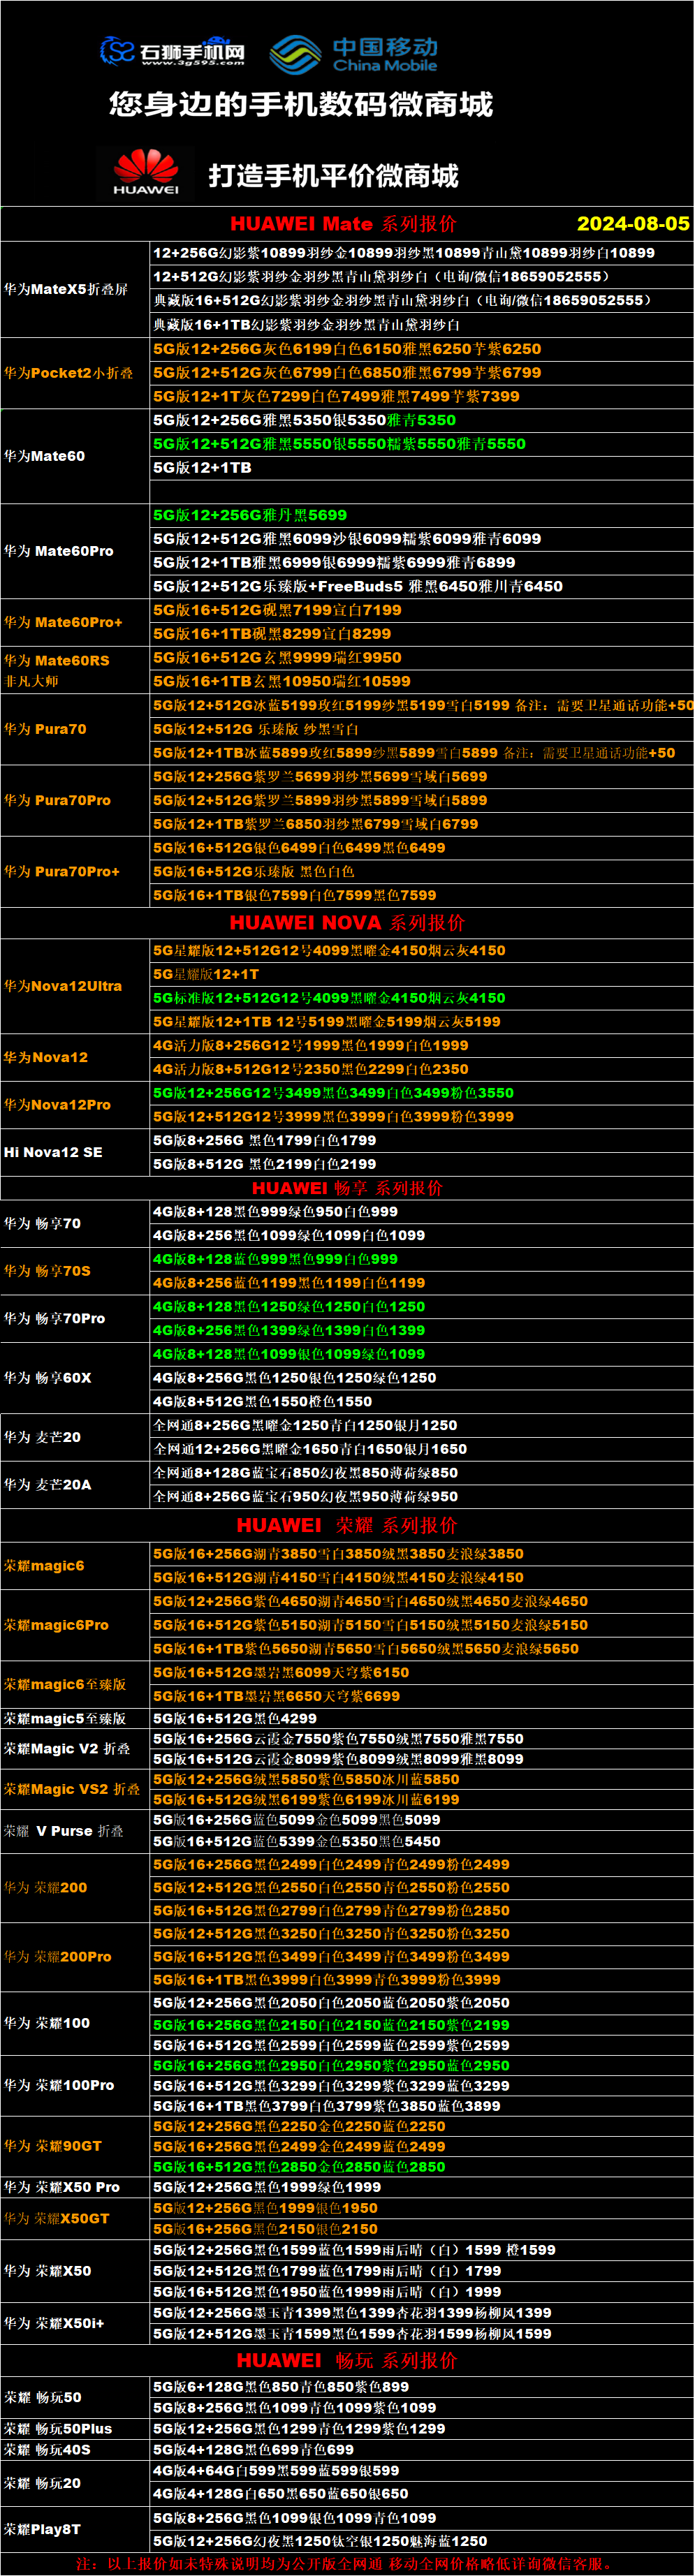Click the Pura70Pro+ 16+1TB银色7599 price row
The width and height of the screenshot is (695, 2576).
click(421, 895)
